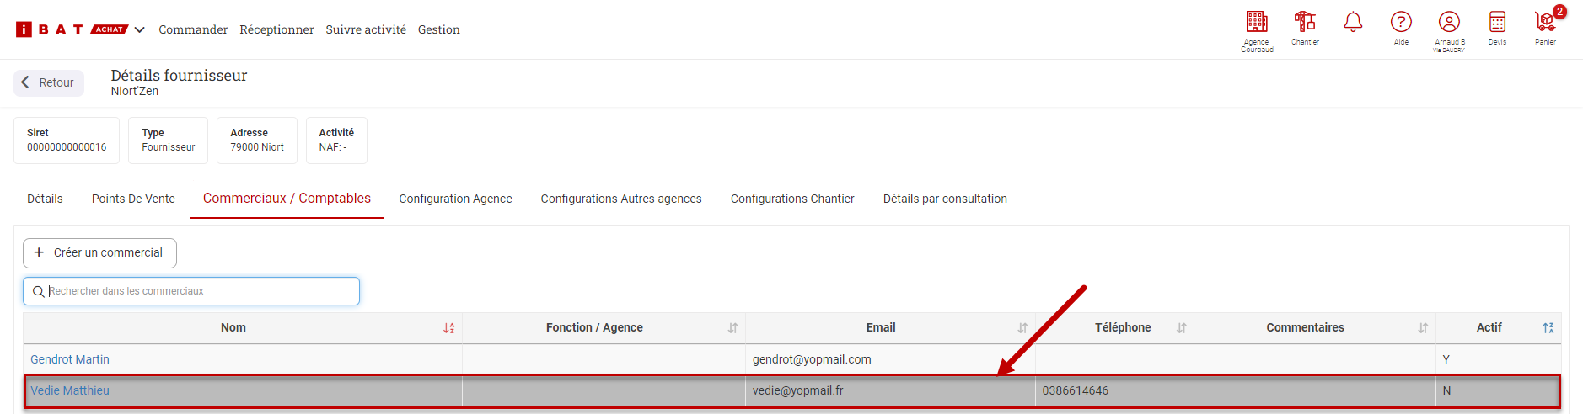Sort the table by Actif column
Viewport: 1583px width, 414px height.
tap(1548, 328)
